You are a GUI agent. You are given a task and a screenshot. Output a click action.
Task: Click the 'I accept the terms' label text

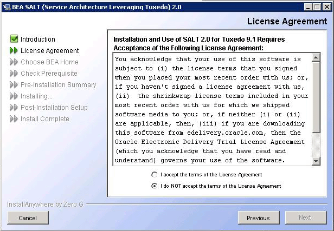pyautogui.click(x=211, y=175)
